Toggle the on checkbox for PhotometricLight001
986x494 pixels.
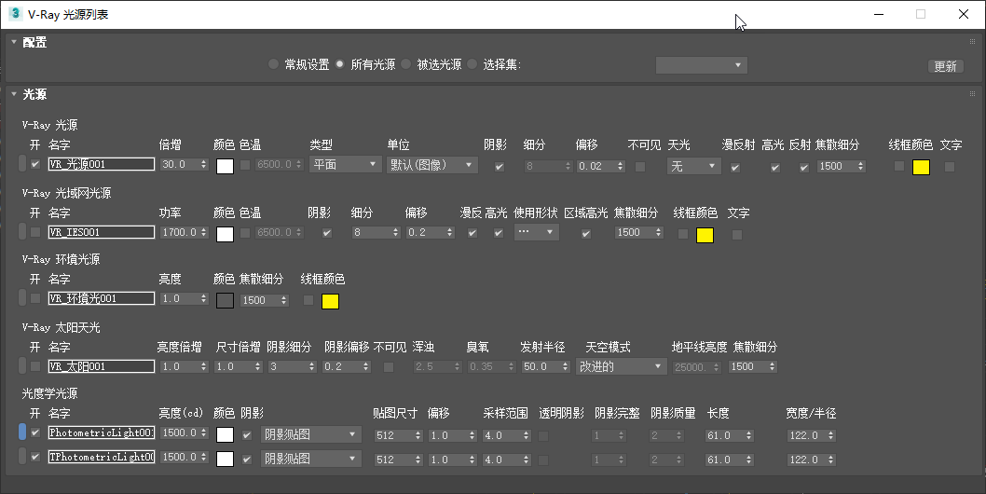pyautogui.click(x=35, y=433)
